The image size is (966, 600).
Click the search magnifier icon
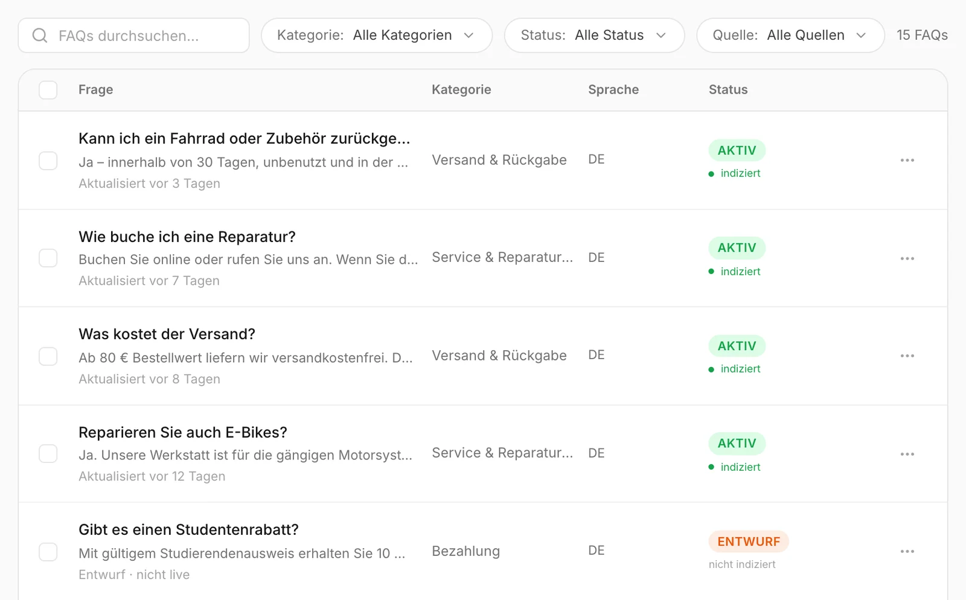pyautogui.click(x=40, y=36)
